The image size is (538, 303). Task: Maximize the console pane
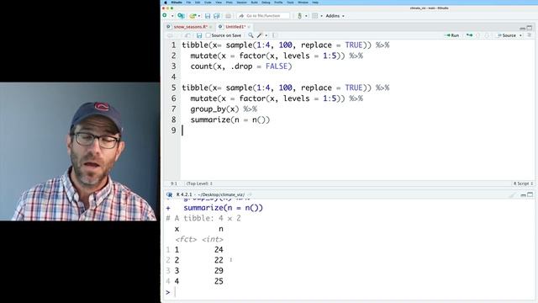point(530,194)
